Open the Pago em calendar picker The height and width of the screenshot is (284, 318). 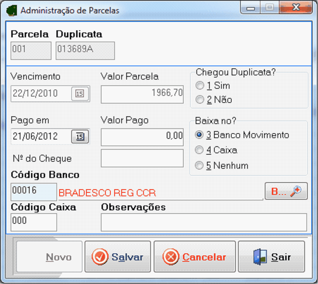click(80, 136)
